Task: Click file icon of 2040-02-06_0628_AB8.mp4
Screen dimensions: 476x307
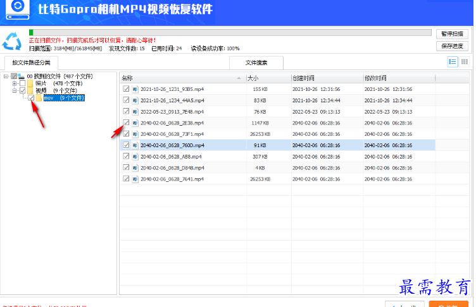Action: [x=135, y=157]
